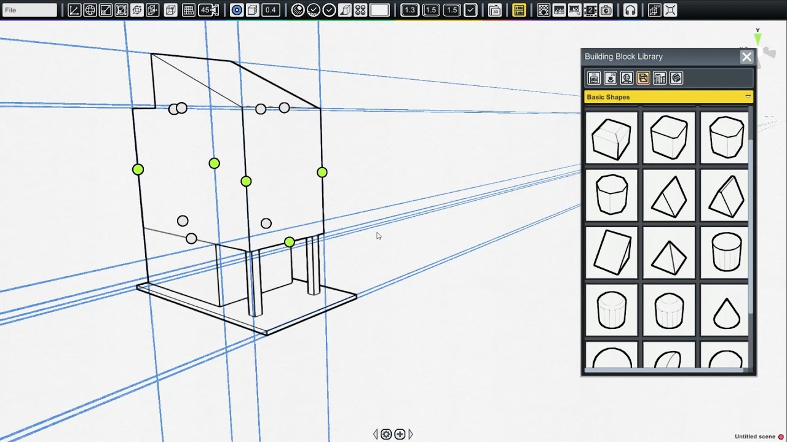Click the gear icon at bottom center
This screenshot has height=442, width=787.
coord(386,434)
